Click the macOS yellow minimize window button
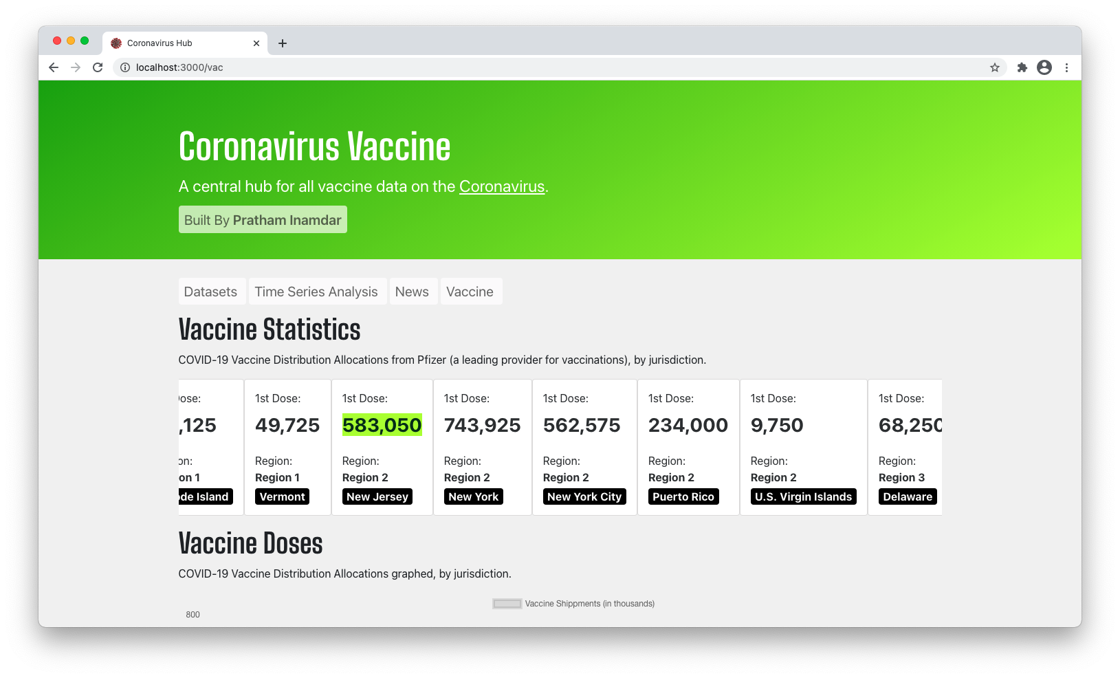 [71, 41]
